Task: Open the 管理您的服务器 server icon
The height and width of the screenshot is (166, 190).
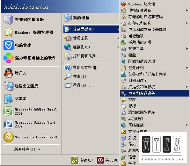Action: [x=8, y=19]
